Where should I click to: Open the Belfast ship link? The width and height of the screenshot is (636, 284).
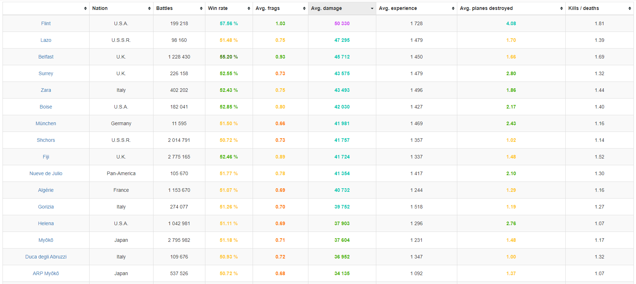coord(46,57)
